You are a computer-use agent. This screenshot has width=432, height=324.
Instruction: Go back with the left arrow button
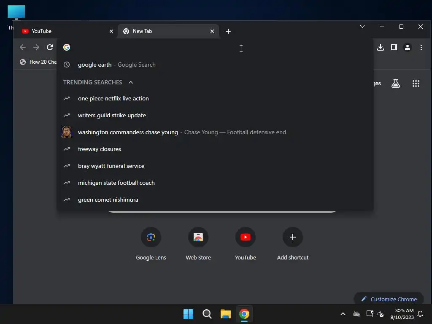(23, 47)
